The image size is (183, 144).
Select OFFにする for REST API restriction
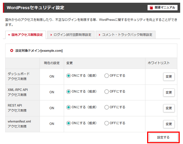click(107, 107)
